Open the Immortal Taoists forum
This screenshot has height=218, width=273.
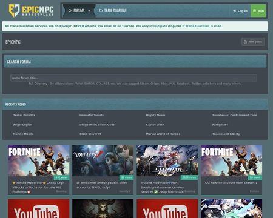pos(92,115)
